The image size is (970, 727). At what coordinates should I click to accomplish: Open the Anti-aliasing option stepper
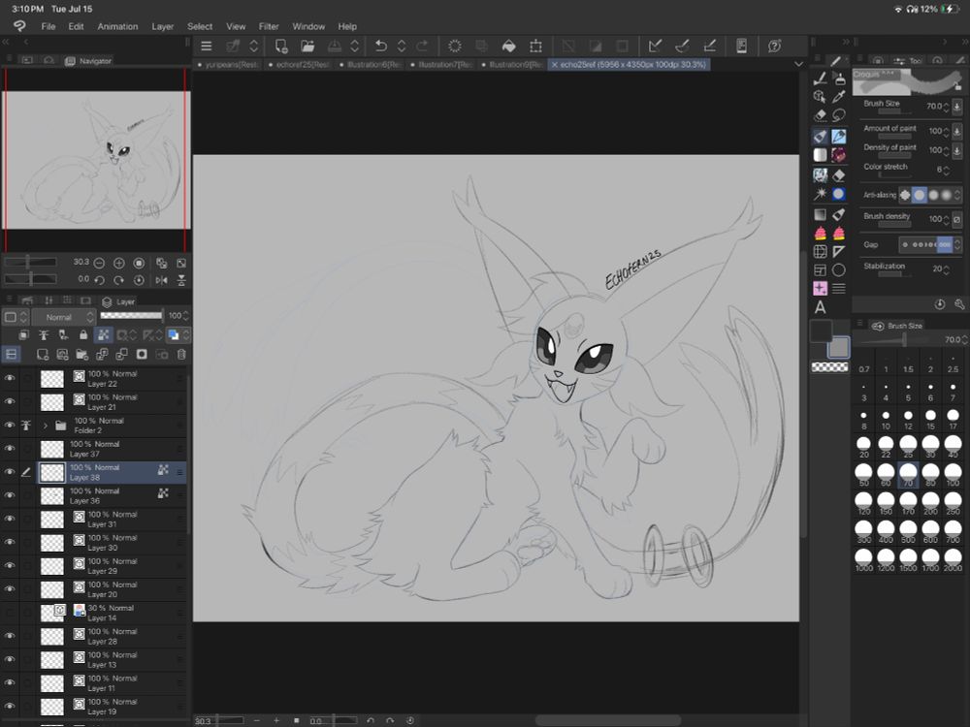[x=957, y=195]
